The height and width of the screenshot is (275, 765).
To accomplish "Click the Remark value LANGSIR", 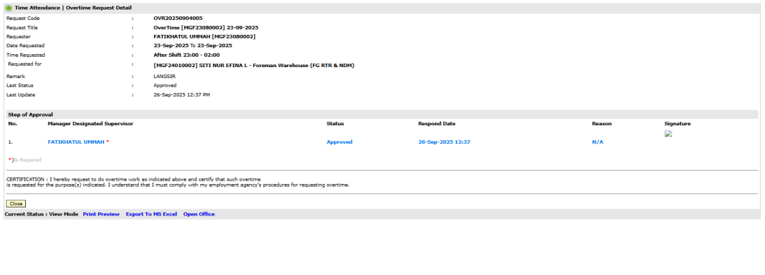I will pos(164,76).
